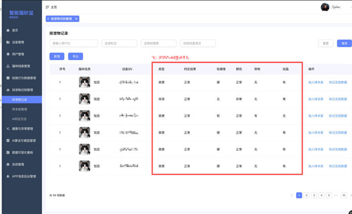Open the 排泄物记录 submenu item

tap(22, 100)
